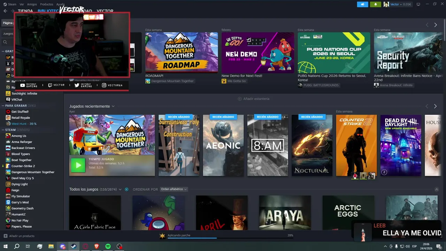Collapse the STEAM collection
The height and width of the screenshot is (251, 446).
click(3, 130)
